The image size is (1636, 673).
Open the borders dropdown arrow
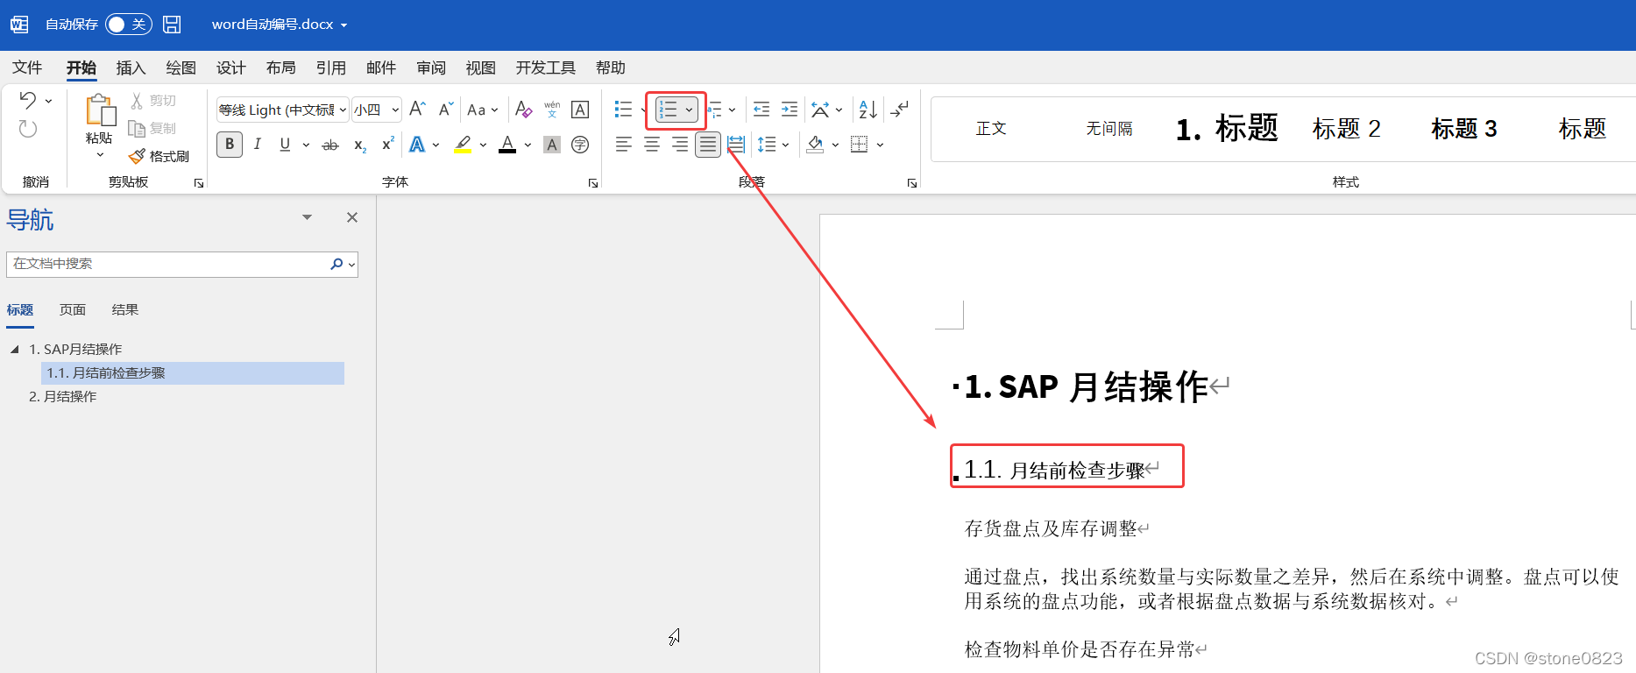pyautogui.click(x=880, y=145)
